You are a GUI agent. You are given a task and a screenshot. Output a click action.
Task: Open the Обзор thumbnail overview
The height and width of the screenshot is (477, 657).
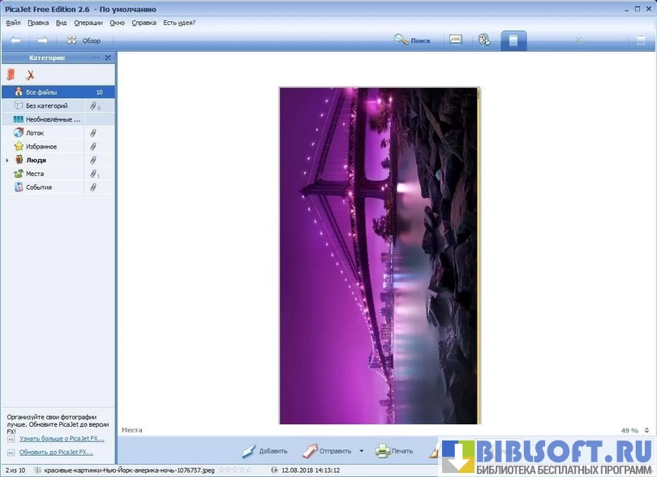[x=84, y=41]
